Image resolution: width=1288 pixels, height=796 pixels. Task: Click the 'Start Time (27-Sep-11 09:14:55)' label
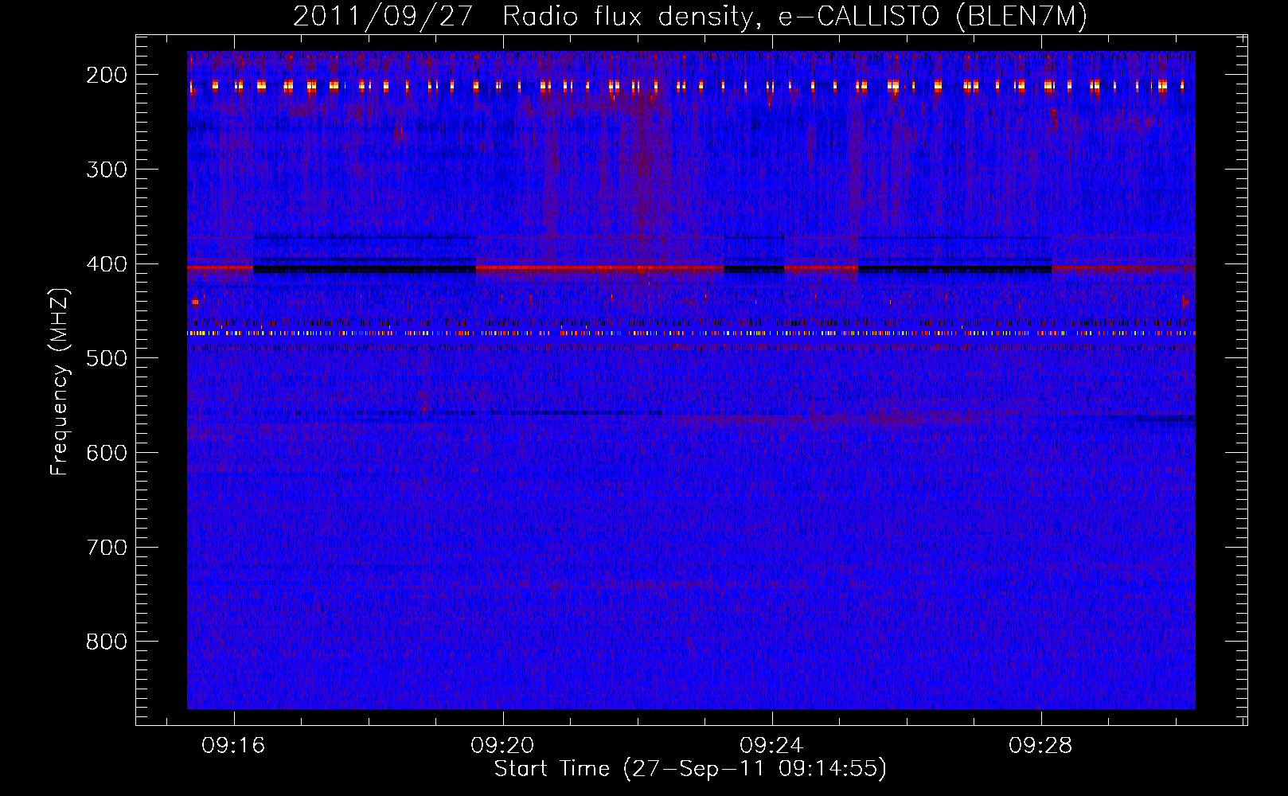tap(690, 769)
